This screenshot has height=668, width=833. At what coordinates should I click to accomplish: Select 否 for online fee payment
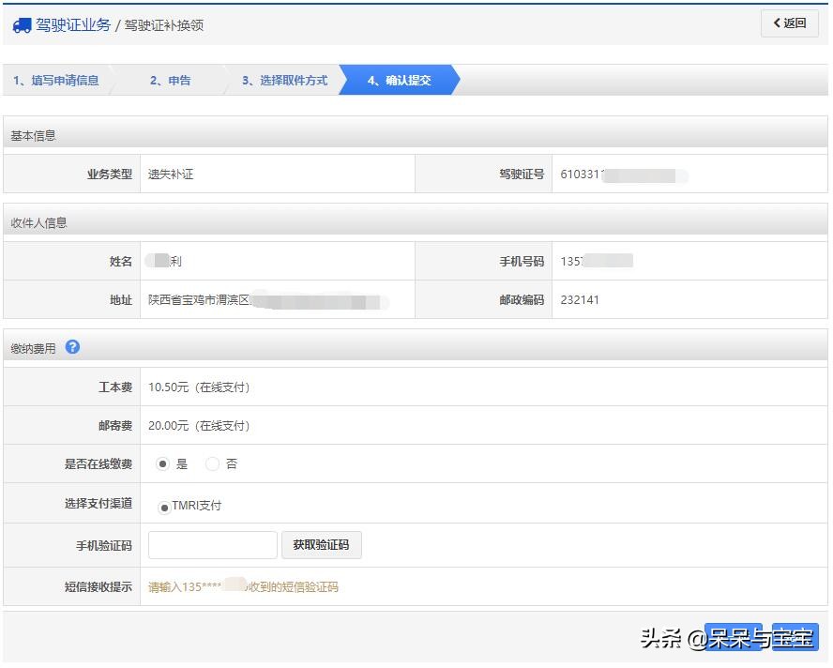point(212,463)
